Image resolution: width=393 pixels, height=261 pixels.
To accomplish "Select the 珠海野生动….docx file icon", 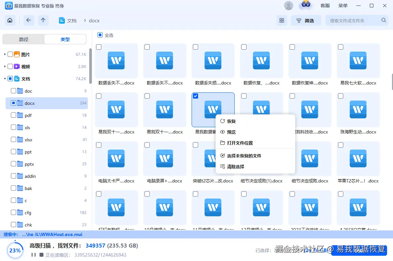I will point(358,109).
